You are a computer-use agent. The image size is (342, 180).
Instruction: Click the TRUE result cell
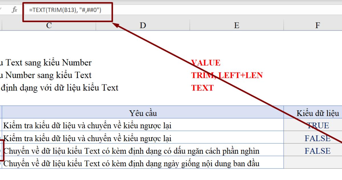pyautogui.click(x=317, y=126)
